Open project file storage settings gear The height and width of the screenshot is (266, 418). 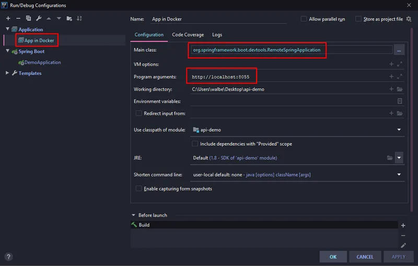[409, 19]
